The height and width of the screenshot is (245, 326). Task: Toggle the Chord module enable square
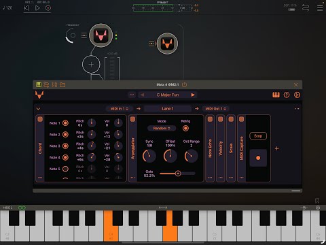pyautogui.click(x=40, y=119)
